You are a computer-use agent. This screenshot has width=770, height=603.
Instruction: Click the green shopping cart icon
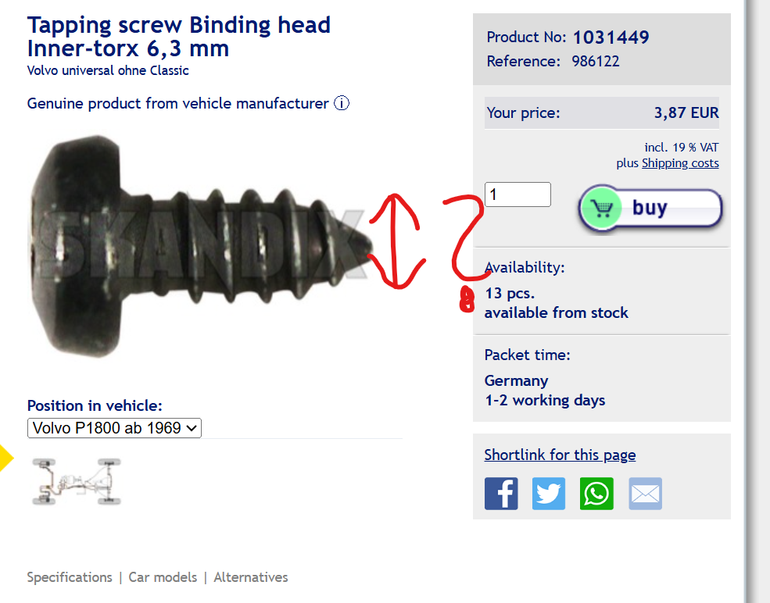(602, 208)
